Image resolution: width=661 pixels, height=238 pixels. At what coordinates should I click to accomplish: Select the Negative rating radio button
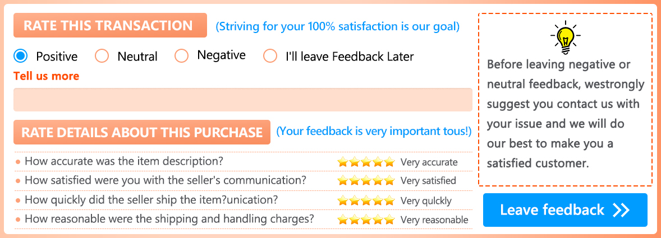[181, 56]
